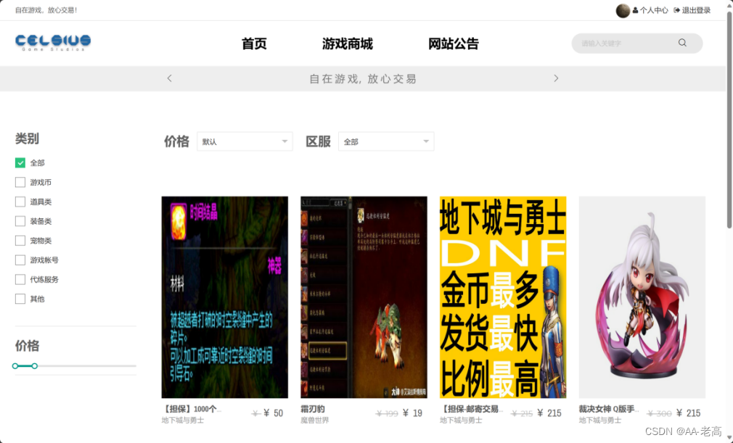Check the 其他 category

20,299
